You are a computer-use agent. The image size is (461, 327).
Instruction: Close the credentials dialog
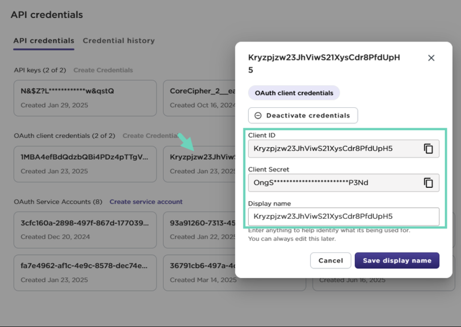pos(431,58)
